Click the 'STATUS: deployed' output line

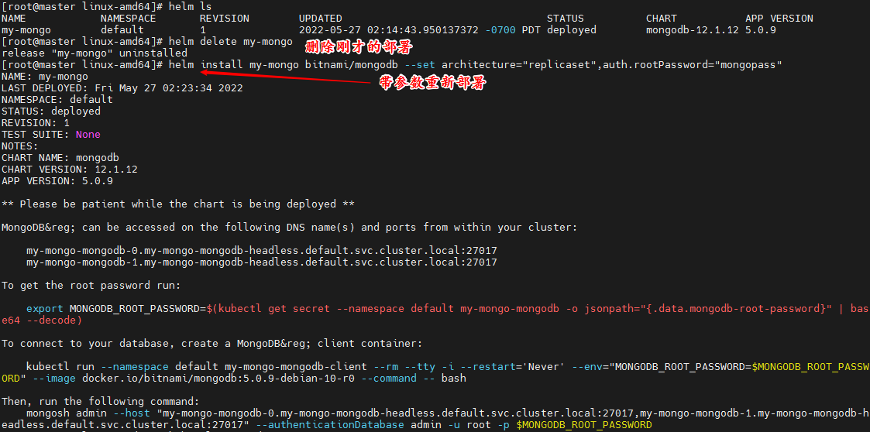coord(51,111)
